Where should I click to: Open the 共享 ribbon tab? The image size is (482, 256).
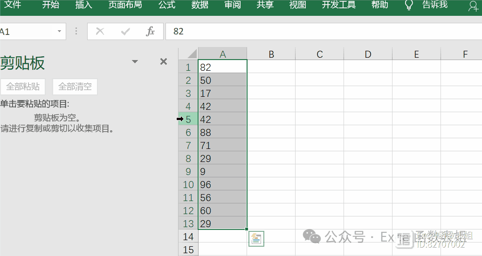click(265, 5)
